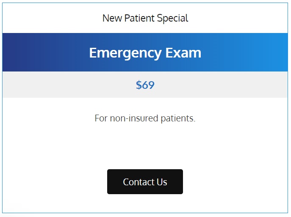Click the number 69 in the price
291x217 pixels.
point(148,85)
